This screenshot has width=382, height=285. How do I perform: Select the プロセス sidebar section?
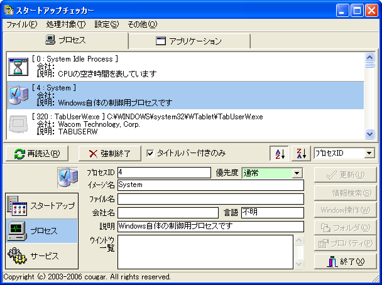point(42,231)
